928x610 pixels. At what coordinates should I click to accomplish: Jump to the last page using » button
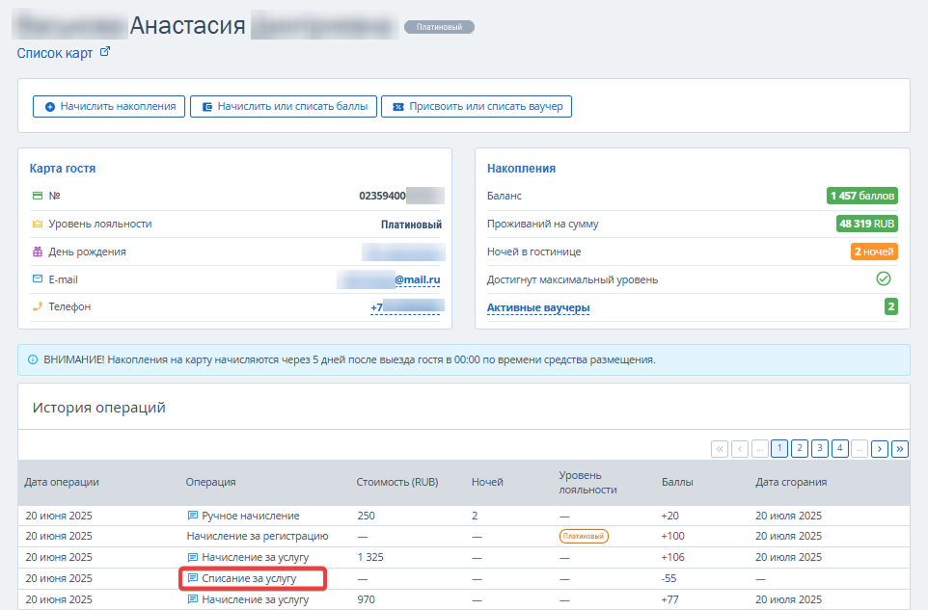900,449
